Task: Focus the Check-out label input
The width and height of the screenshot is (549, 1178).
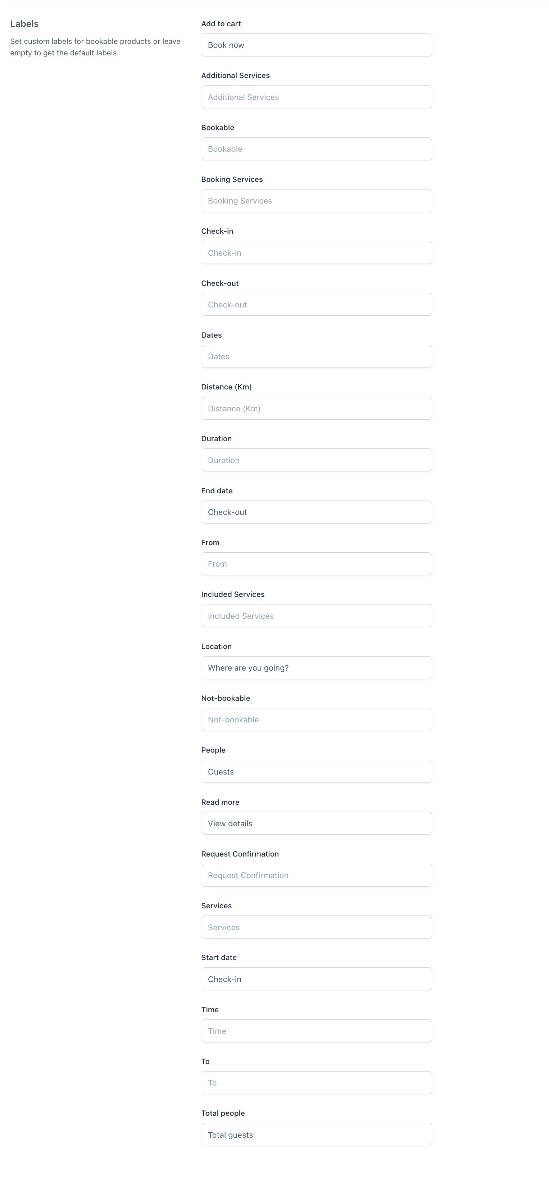Action: (x=317, y=305)
